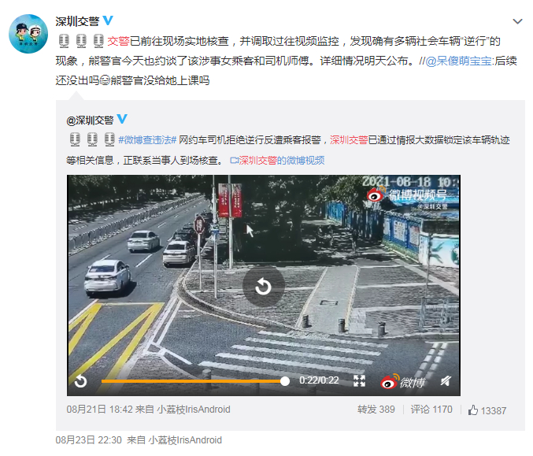Screen dimensions: 533x456
Task: Open the #微博查违法# hashtag topic
Action: tap(147, 139)
